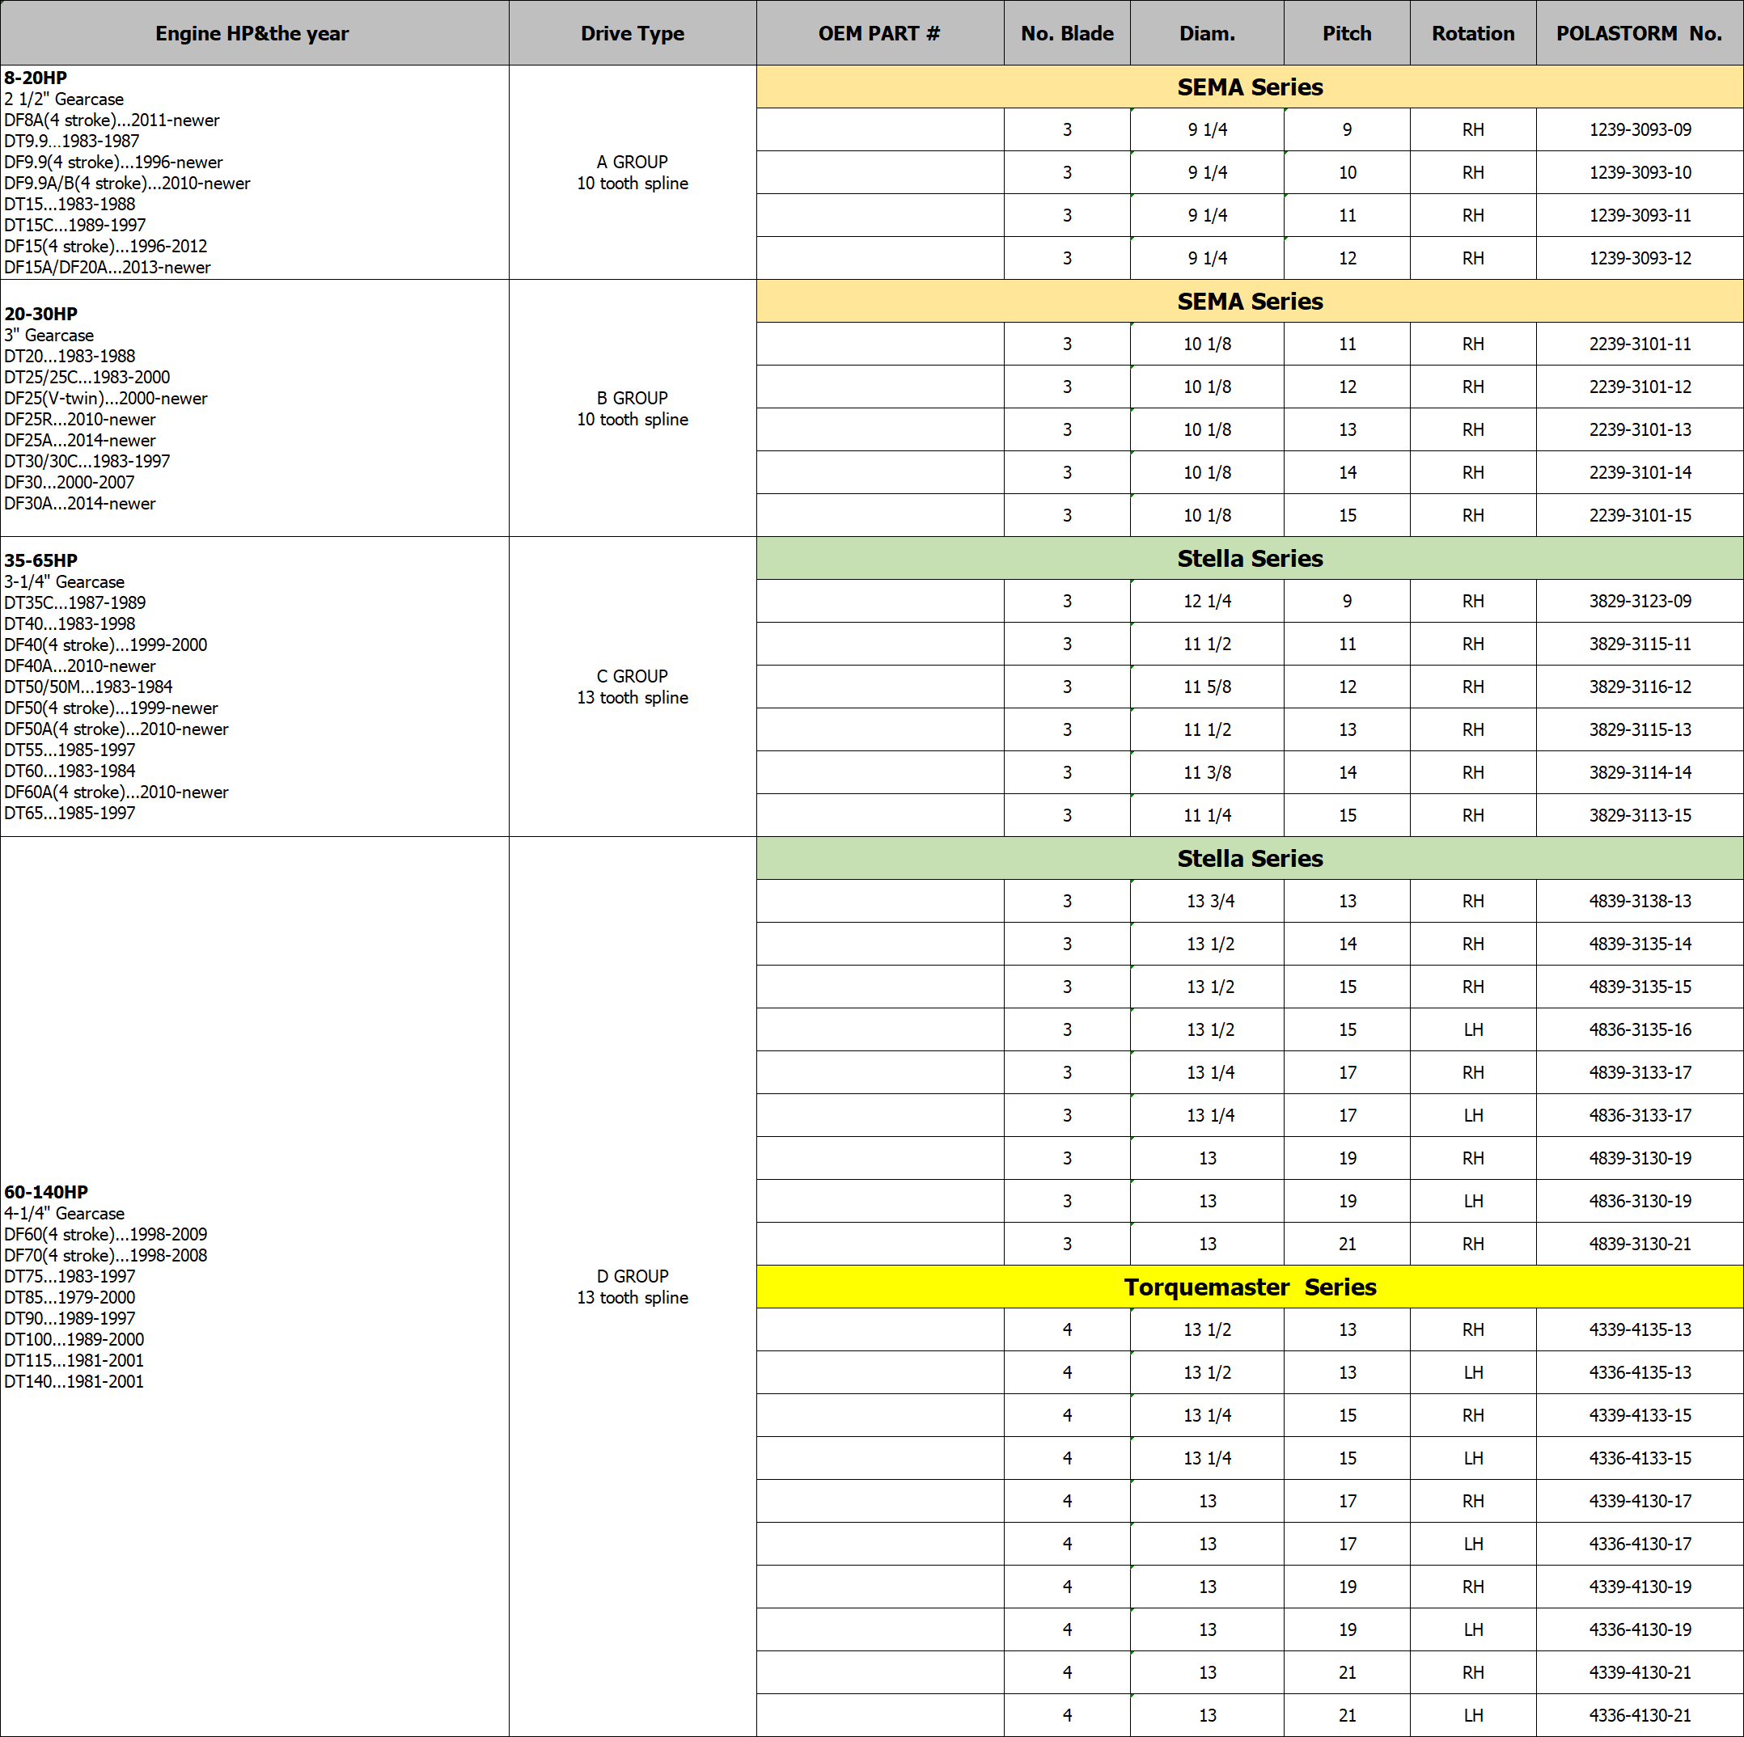Select the '60-140HP' engine heading

tap(46, 1192)
